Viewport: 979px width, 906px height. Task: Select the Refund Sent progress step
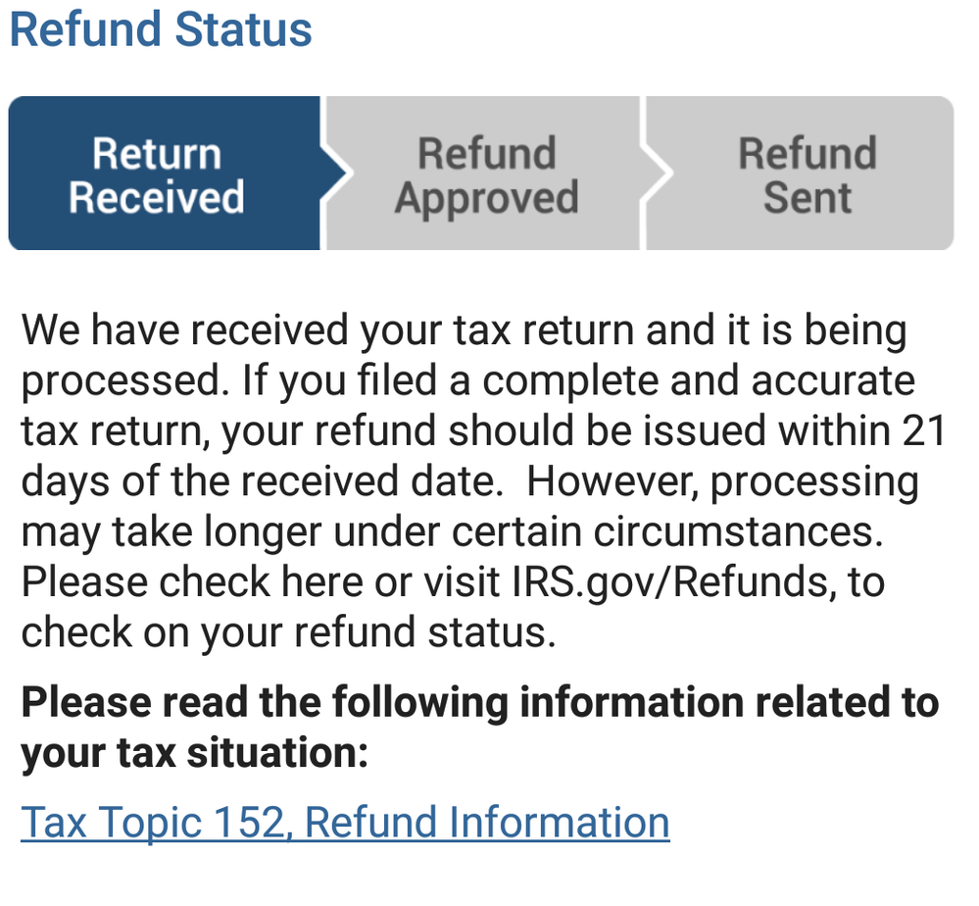(x=807, y=175)
